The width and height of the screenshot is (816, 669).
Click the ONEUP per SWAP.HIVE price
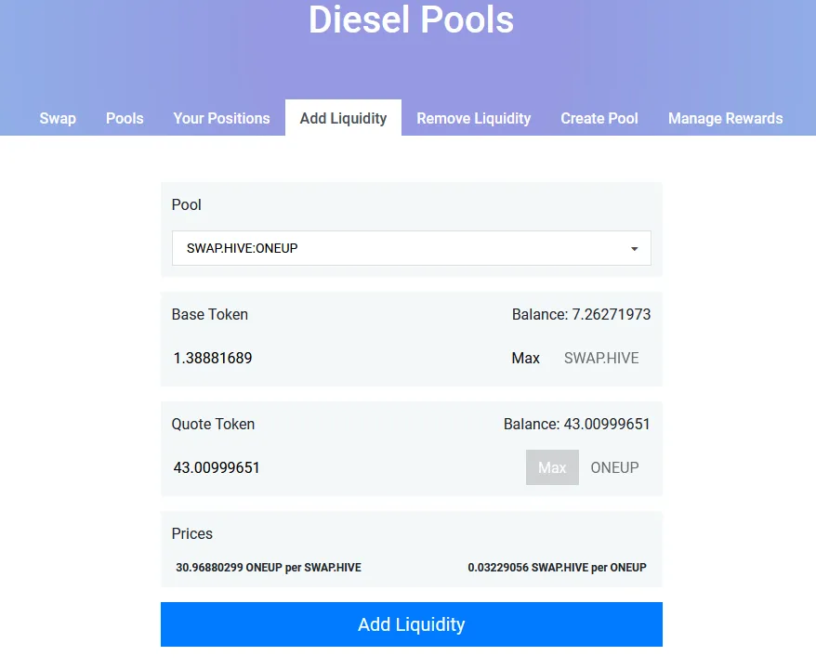[269, 567]
